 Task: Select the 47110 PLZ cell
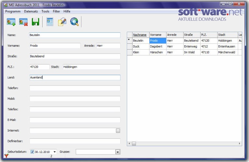pyautogui.click(x=209, y=52)
